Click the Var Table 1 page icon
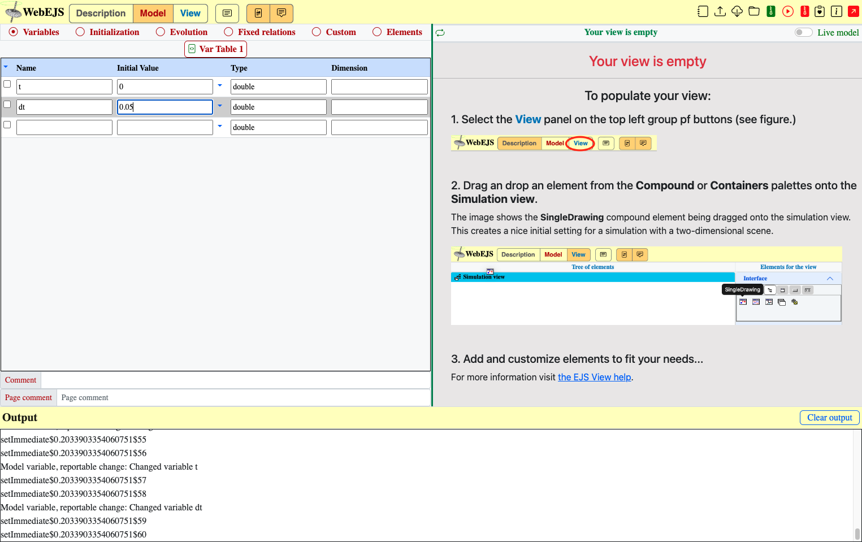The image size is (862, 542). (192, 49)
